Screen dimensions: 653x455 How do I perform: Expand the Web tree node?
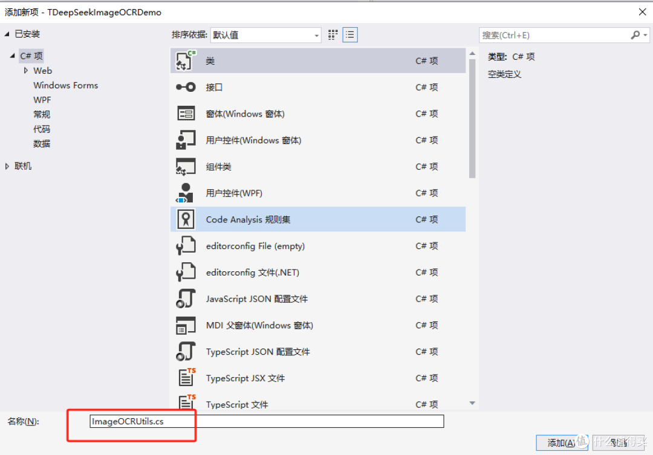click(x=26, y=70)
